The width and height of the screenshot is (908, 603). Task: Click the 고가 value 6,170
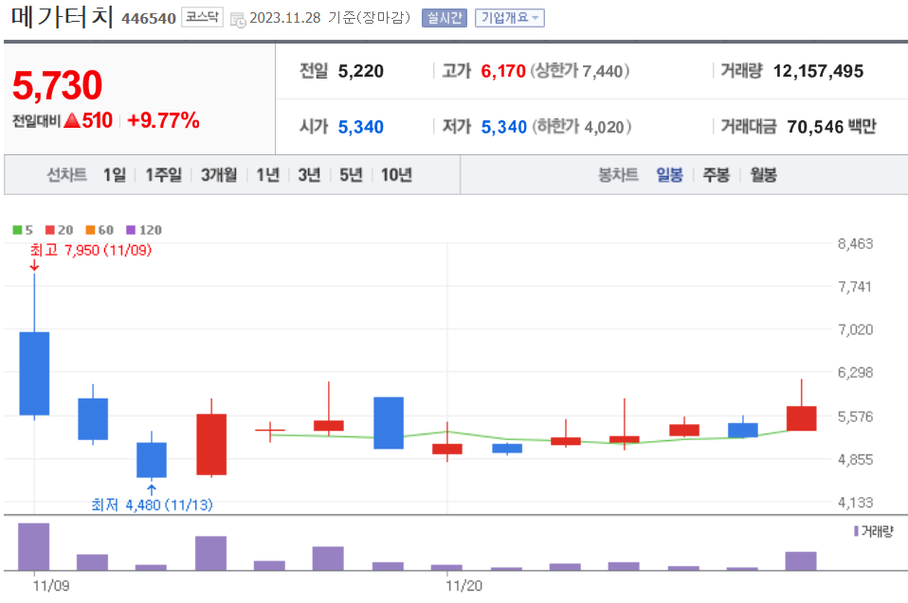[x=503, y=71]
